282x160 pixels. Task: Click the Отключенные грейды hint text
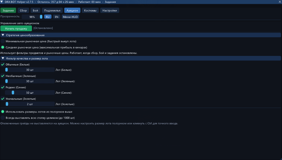coord(89,123)
